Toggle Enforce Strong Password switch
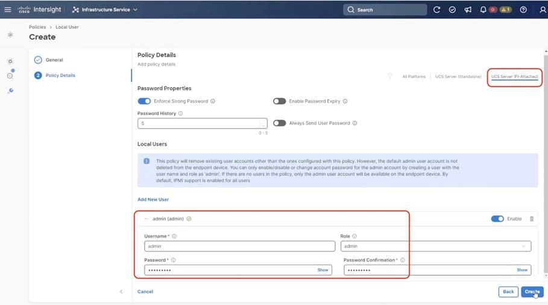Viewport: 548px width, 305px height. (144, 101)
